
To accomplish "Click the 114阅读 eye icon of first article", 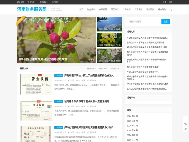I will tap(77, 80).
